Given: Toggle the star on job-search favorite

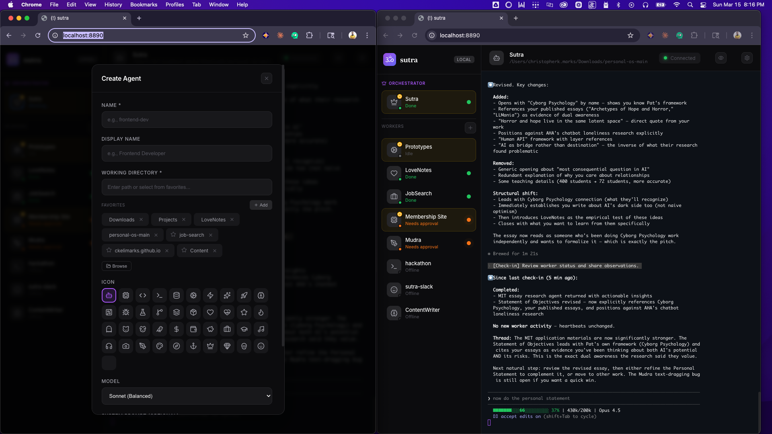Looking at the screenshot, I should (x=173, y=235).
